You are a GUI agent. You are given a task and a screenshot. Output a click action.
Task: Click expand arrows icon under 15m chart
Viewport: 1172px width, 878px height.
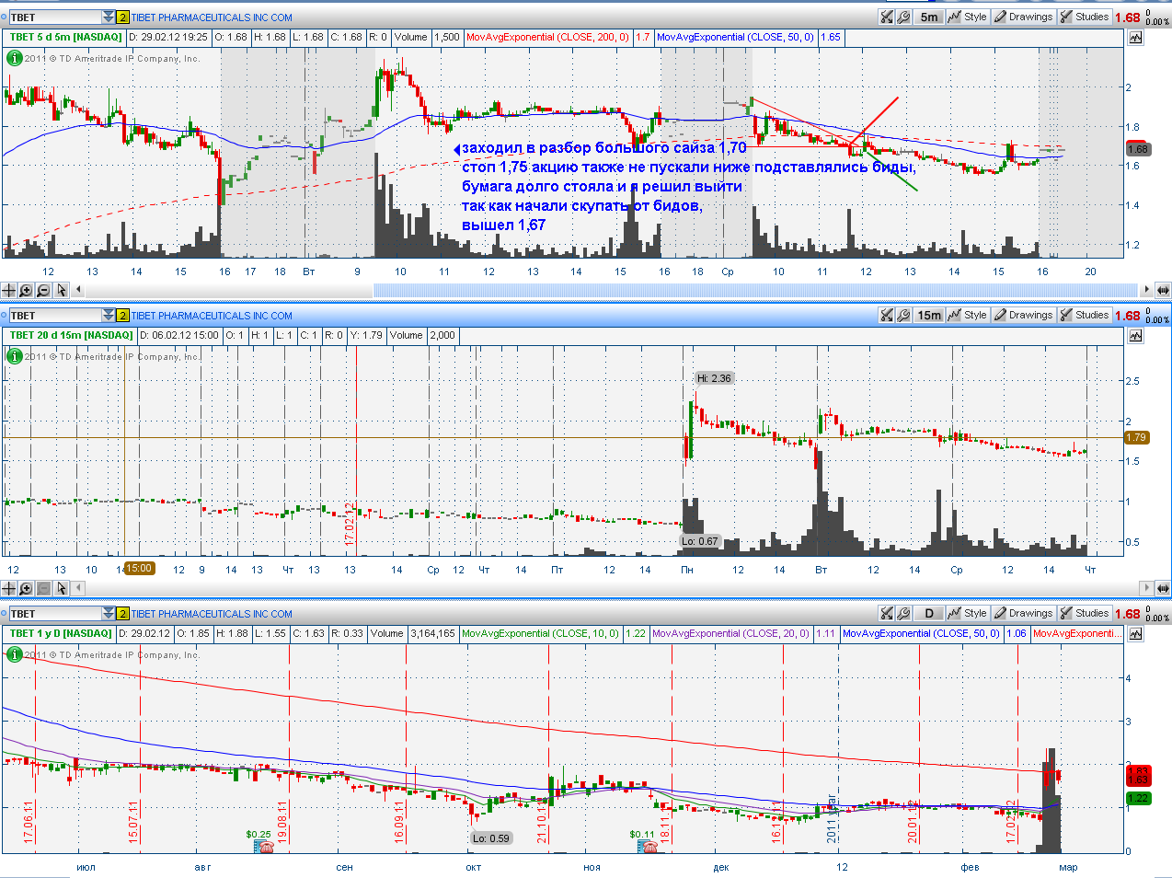1162,588
